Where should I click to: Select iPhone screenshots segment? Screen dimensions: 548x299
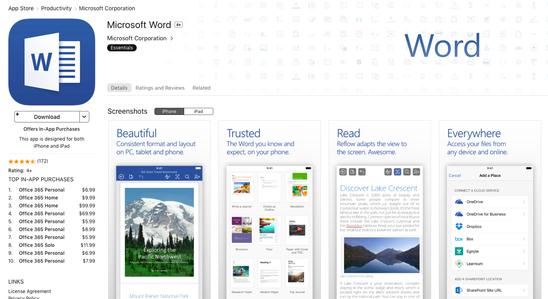[169, 111]
